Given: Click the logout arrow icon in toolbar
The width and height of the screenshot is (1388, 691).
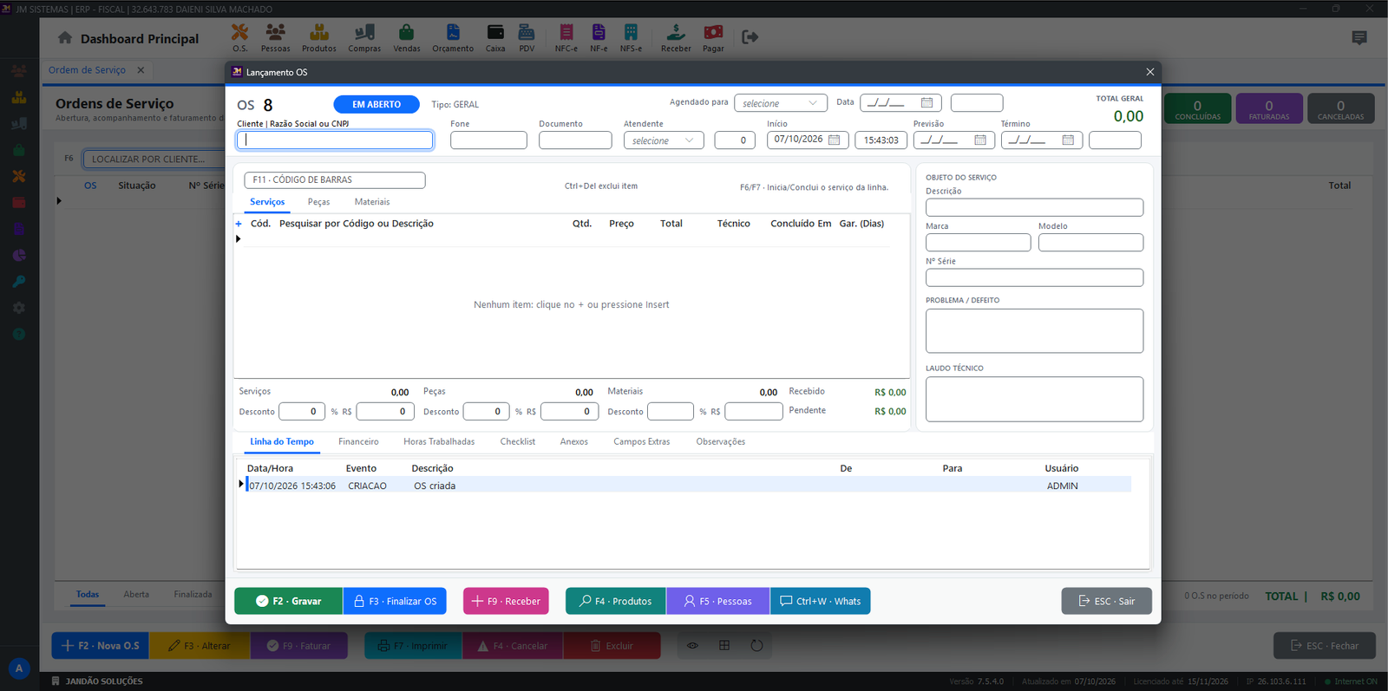Looking at the screenshot, I should (750, 36).
